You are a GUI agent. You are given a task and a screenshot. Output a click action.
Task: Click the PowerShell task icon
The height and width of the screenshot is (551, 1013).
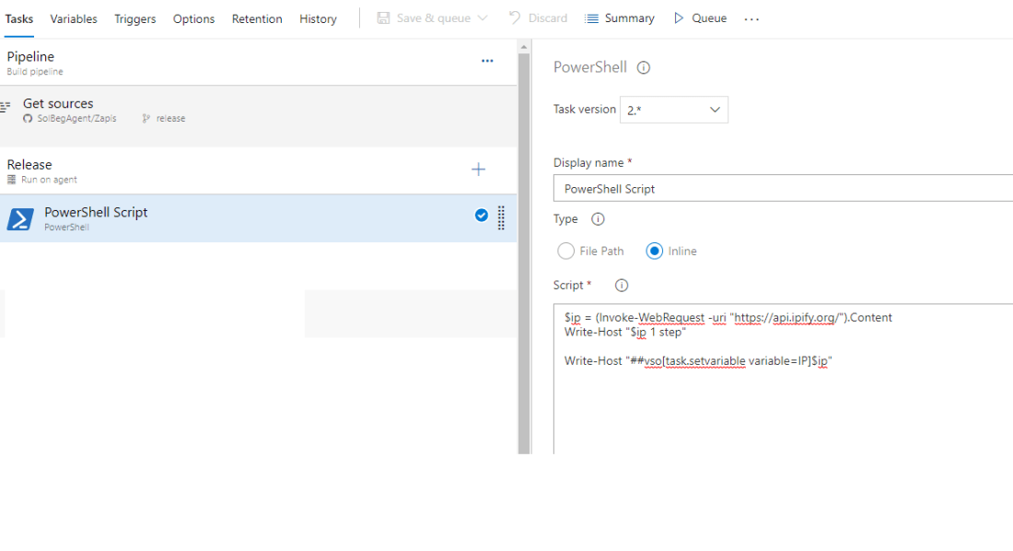[20, 218]
